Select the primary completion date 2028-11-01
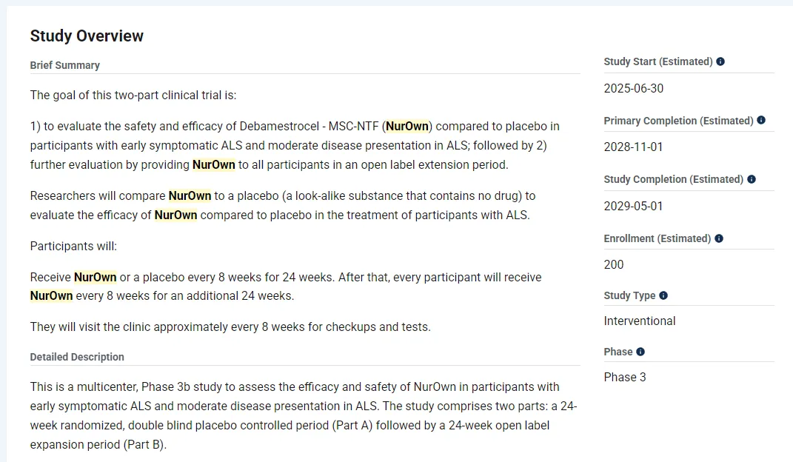The width and height of the screenshot is (793, 462). coord(634,147)
